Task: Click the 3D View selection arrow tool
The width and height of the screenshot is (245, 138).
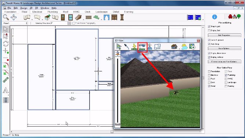Action: [x=119, y=46]
